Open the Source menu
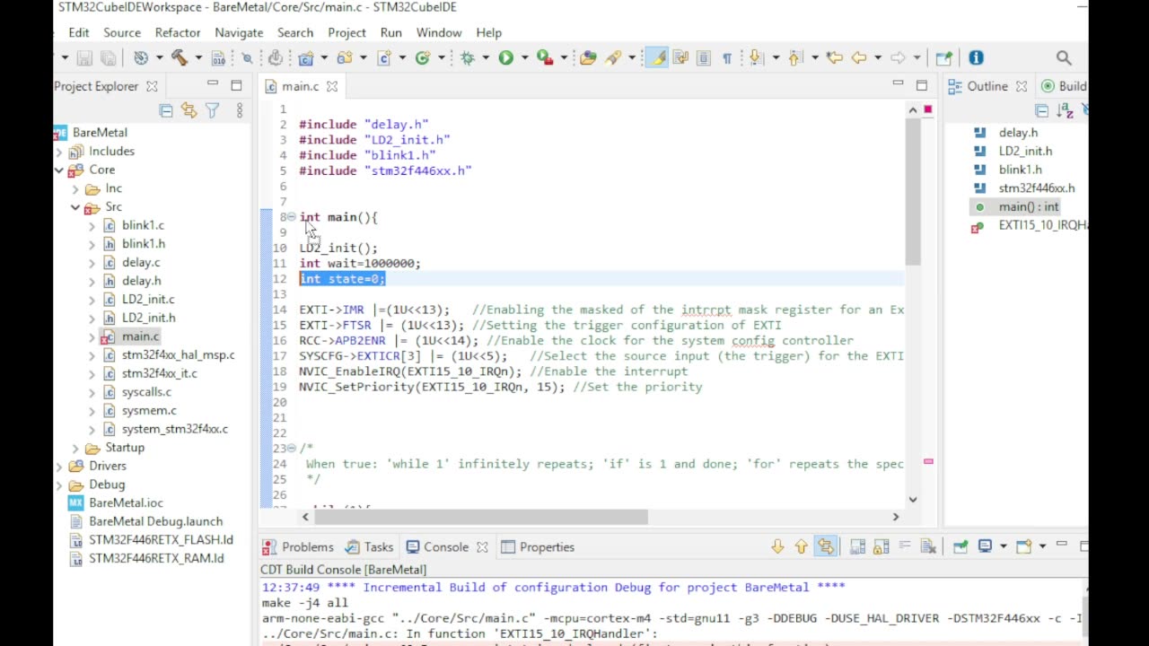The width and height of the screenshot is (1149, 646). 122,32
